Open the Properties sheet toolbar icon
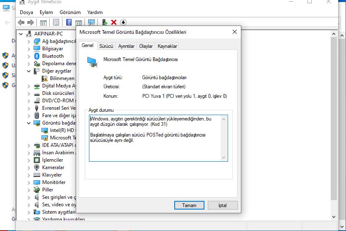This screenshot has width=346, height=231. [x=56, y=22]
